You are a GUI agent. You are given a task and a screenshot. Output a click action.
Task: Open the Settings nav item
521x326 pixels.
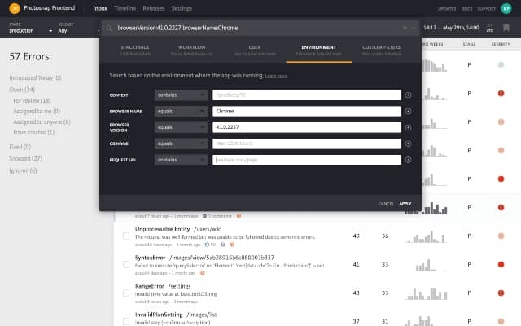click(182, 8)
